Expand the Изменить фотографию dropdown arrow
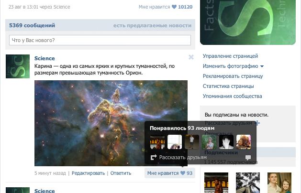 [x=262, y=66]
